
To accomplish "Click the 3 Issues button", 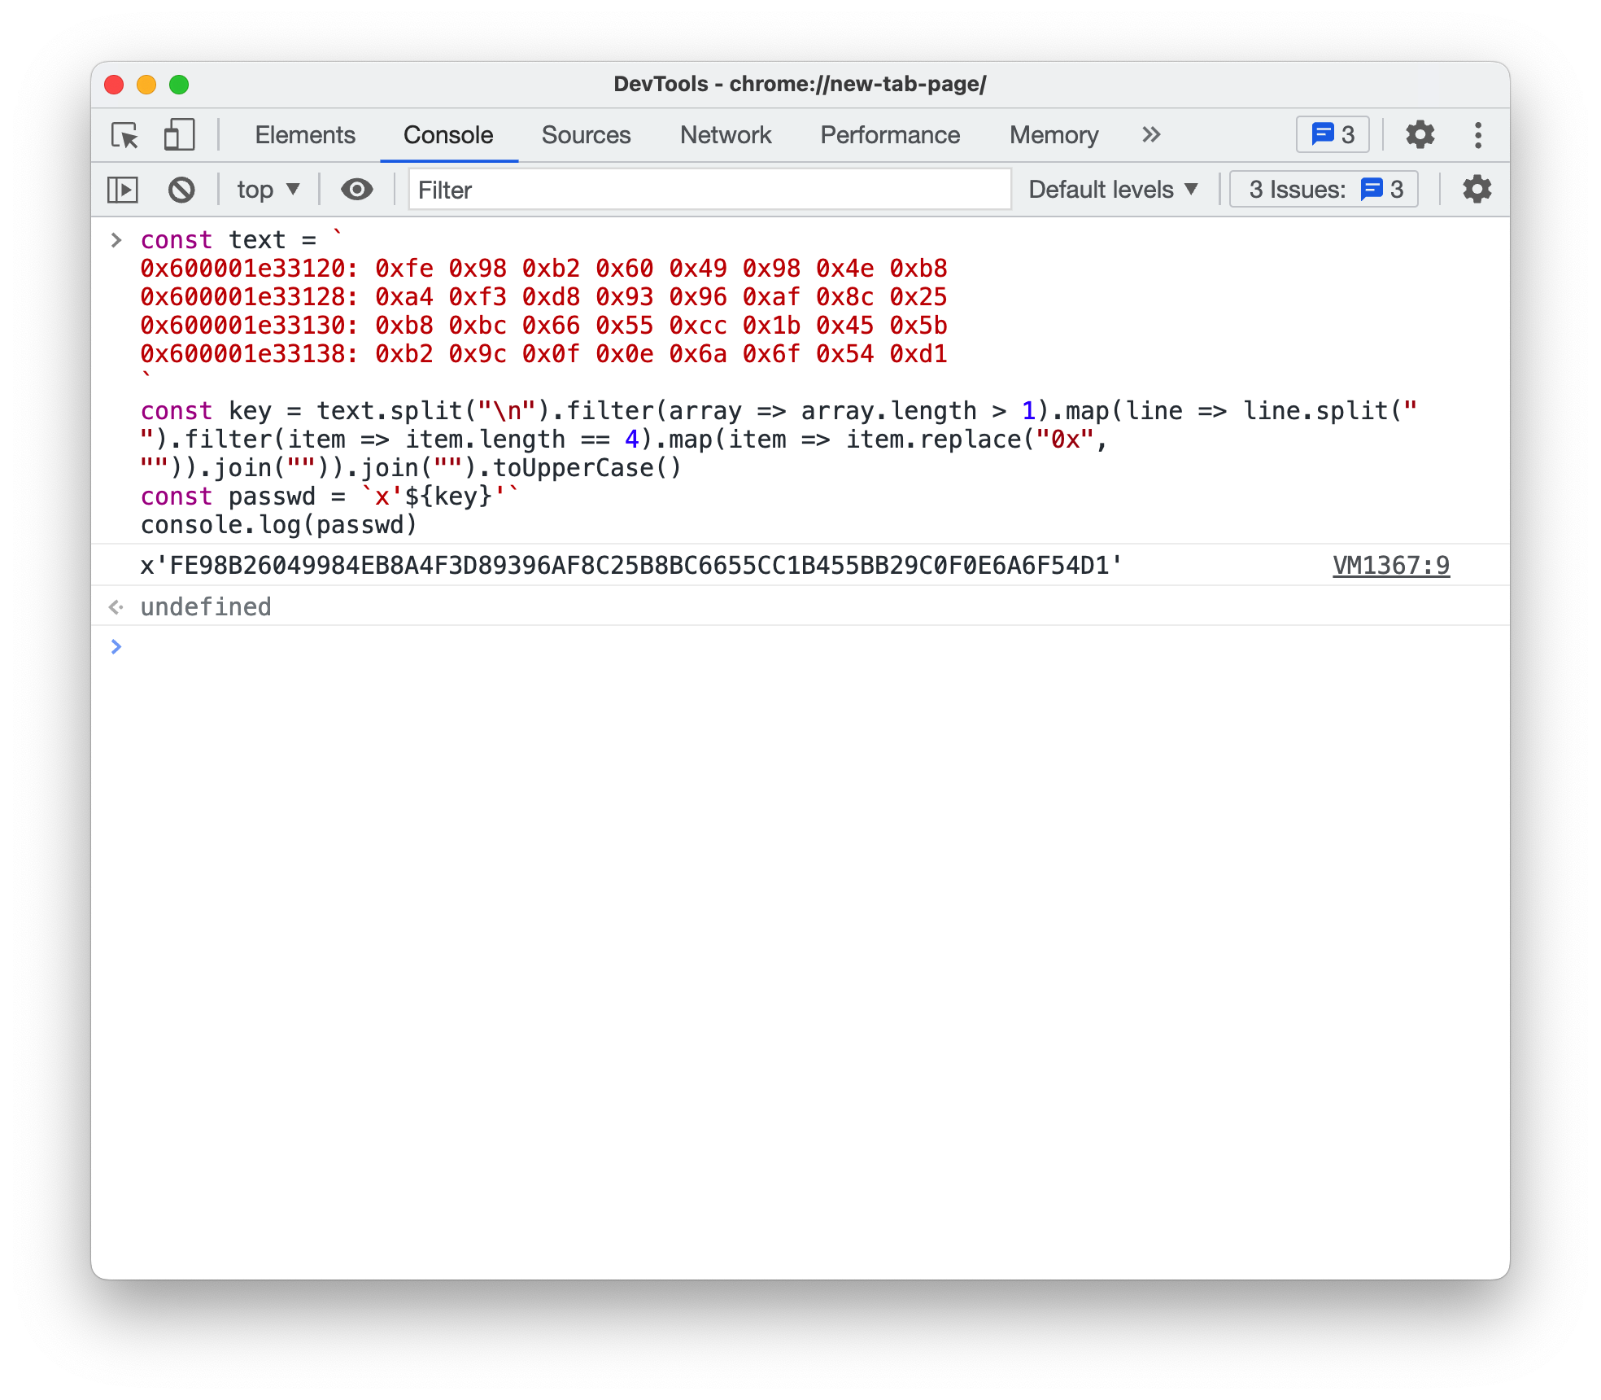I will [x=1324, y=190].
